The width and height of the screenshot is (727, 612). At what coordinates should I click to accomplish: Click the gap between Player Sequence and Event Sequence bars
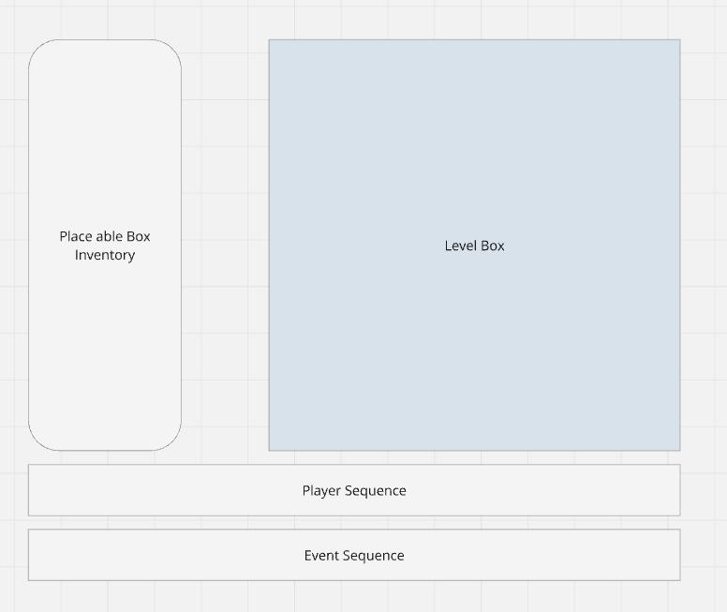click(x=354, y=522)
